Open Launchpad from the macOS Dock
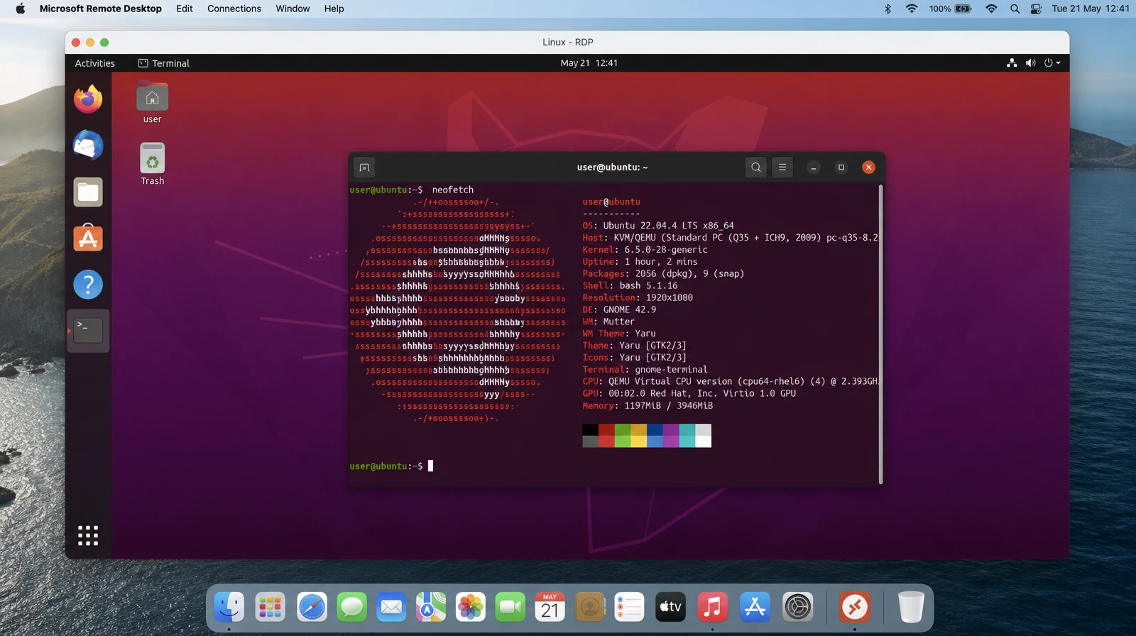The height and width of the screenshot is (636, 1136). [x=271, y=607]
